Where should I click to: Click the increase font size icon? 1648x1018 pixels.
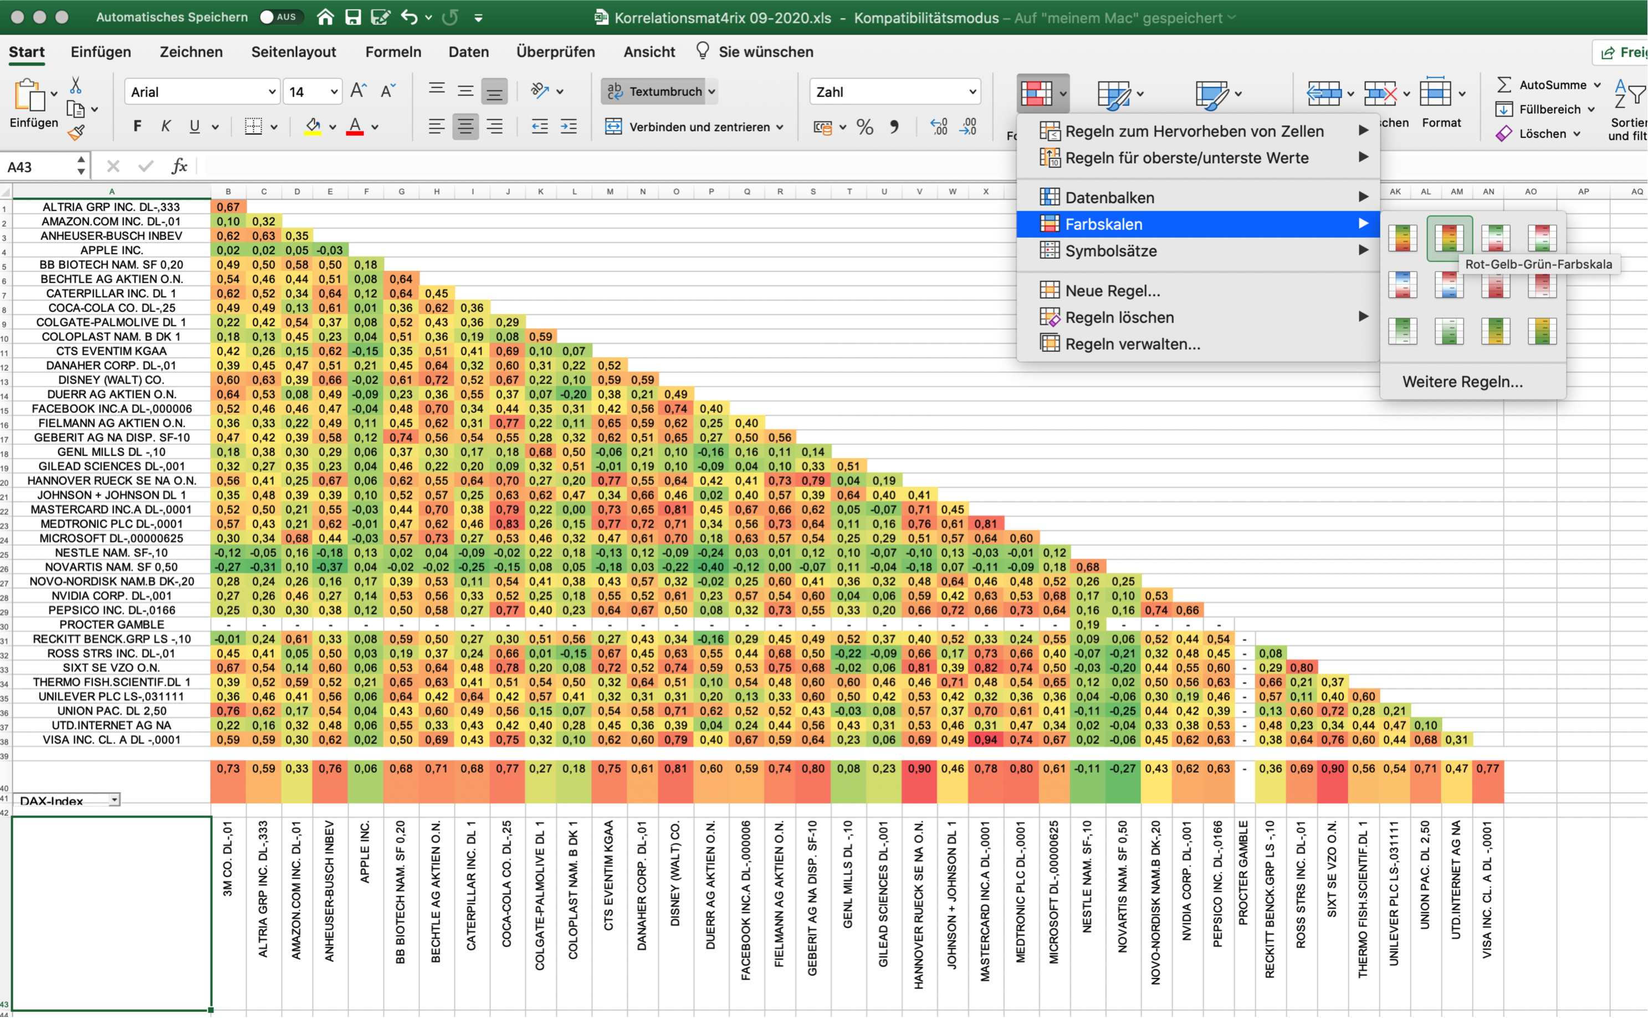[359, 91]
